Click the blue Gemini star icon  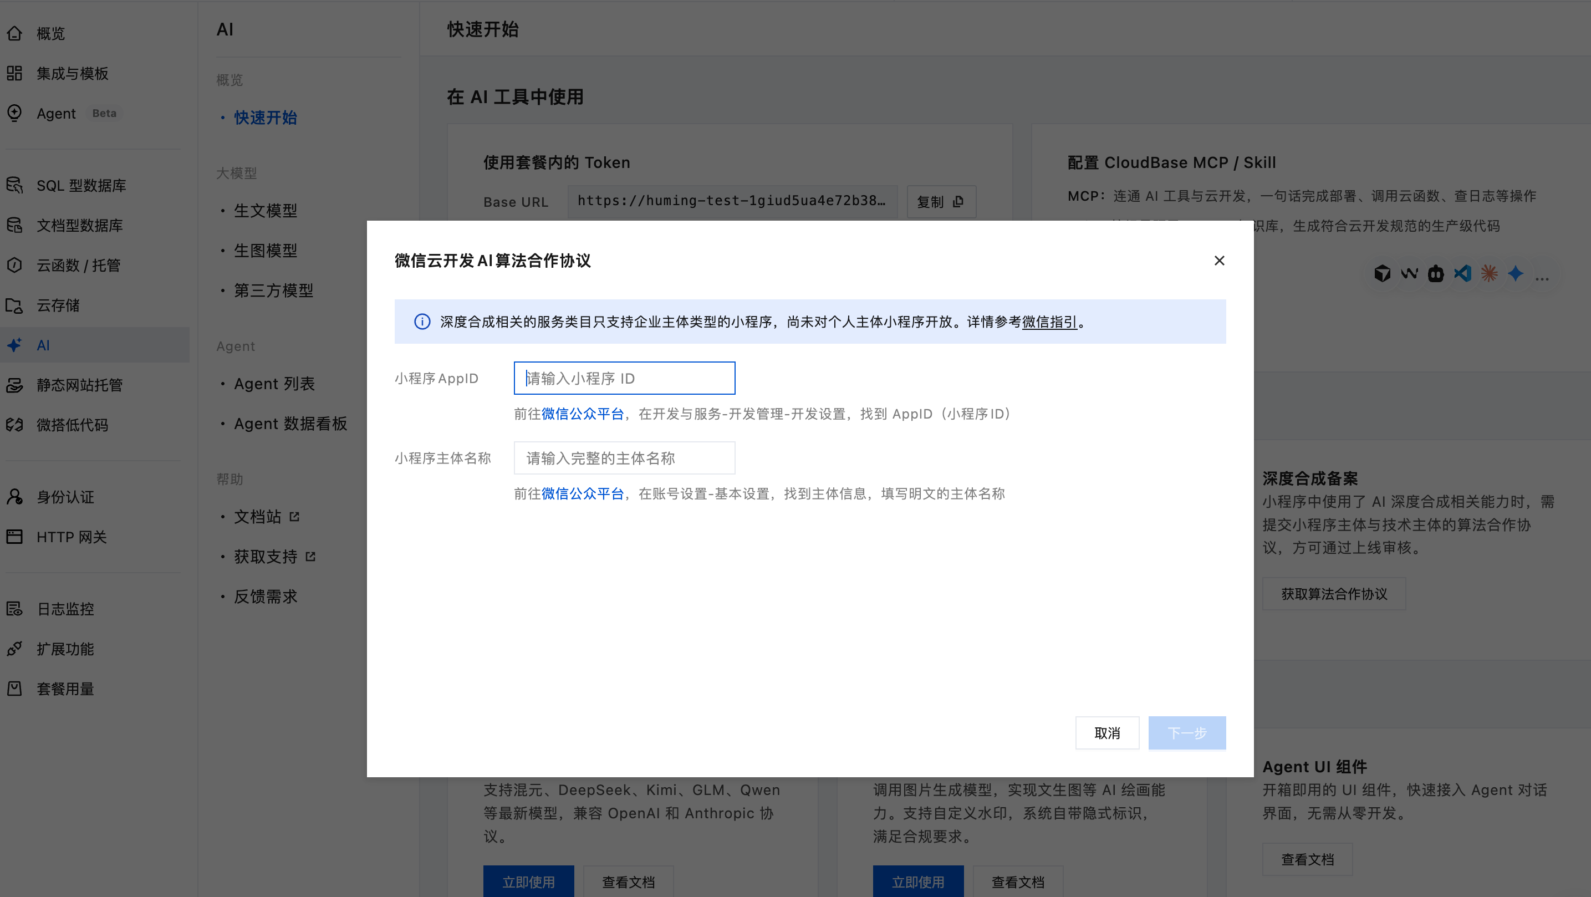point(1516,273)
